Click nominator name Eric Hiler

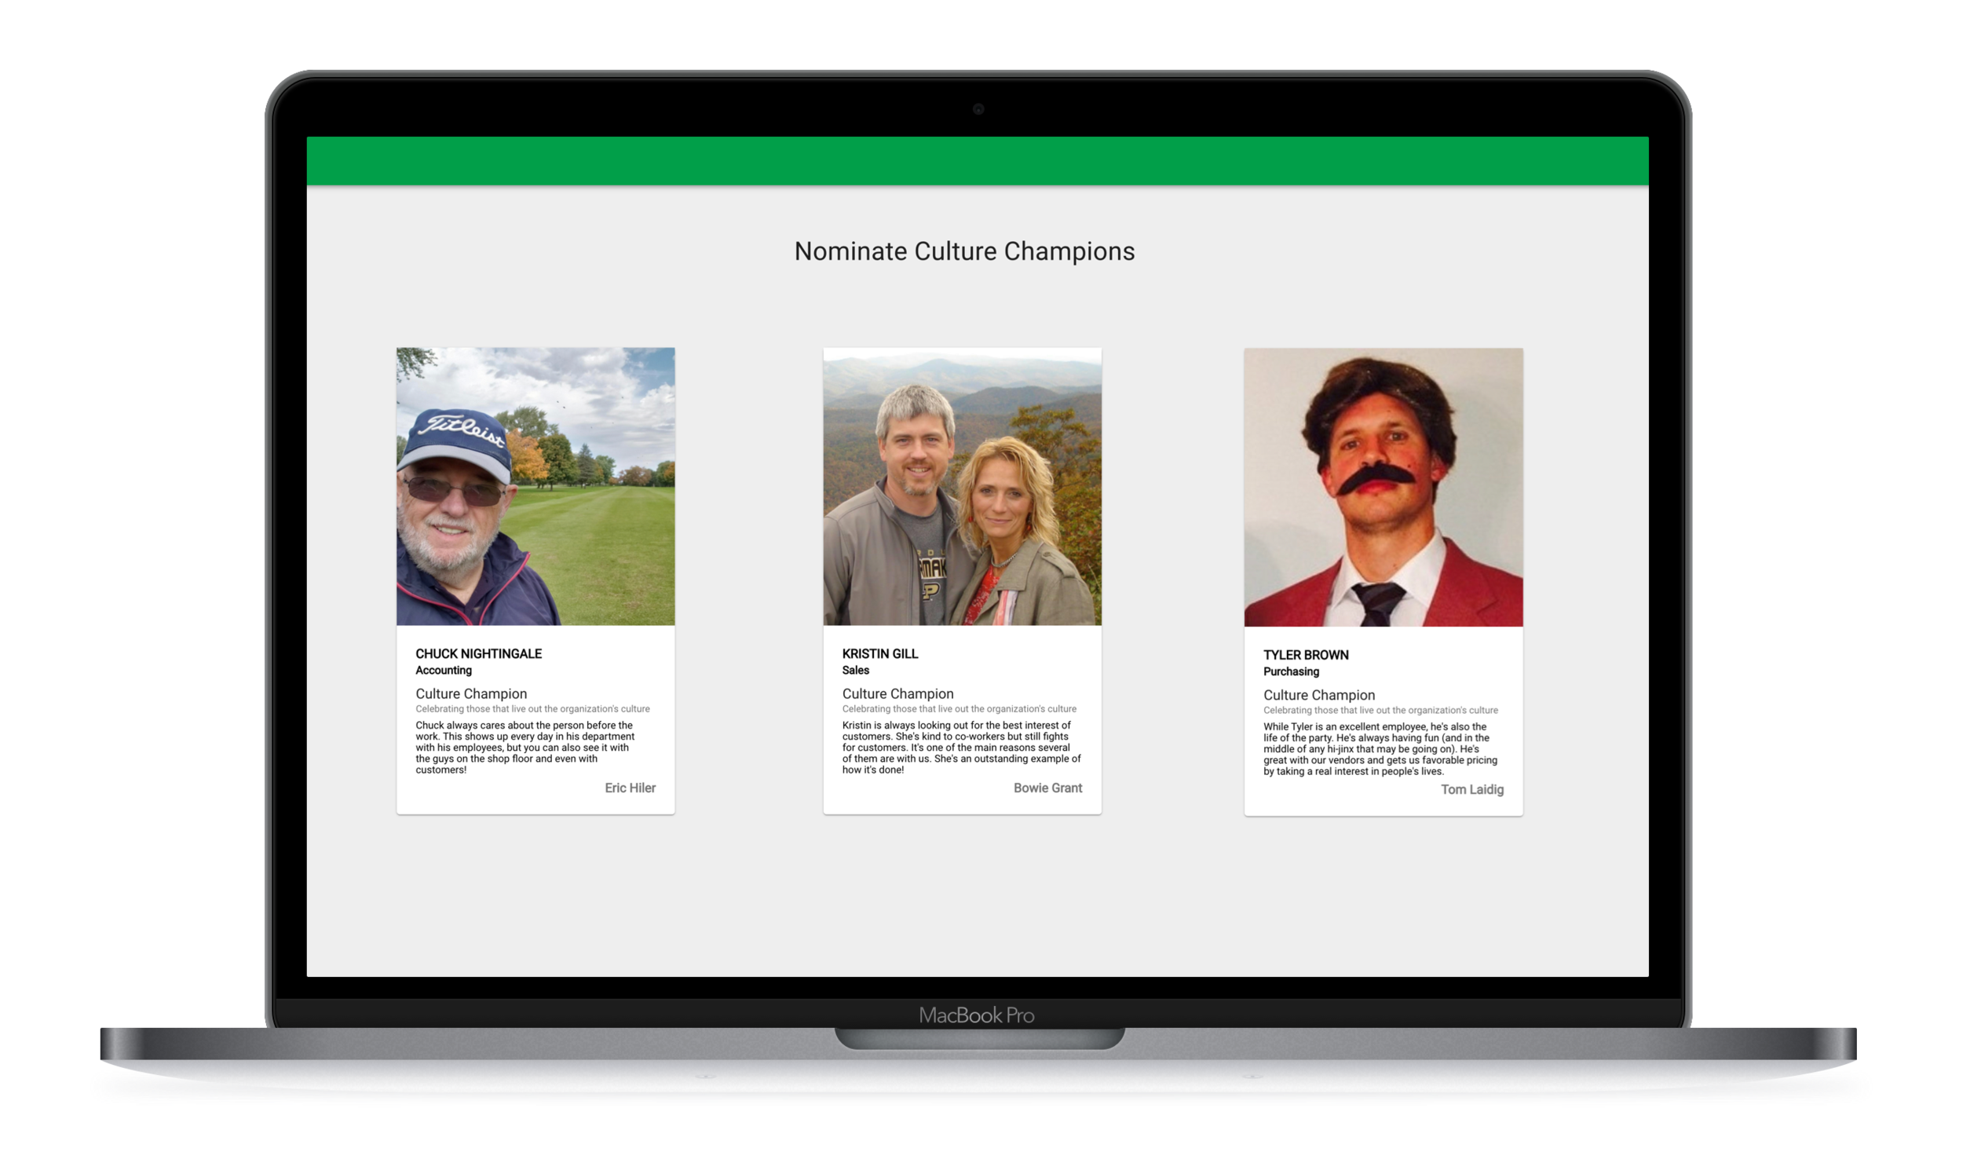click(630, 788)
